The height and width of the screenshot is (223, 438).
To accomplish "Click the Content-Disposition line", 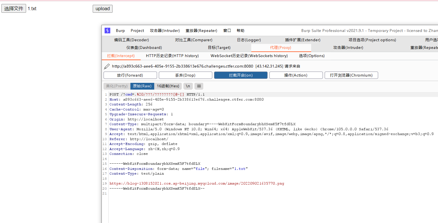I will click(x=179, y=169).
